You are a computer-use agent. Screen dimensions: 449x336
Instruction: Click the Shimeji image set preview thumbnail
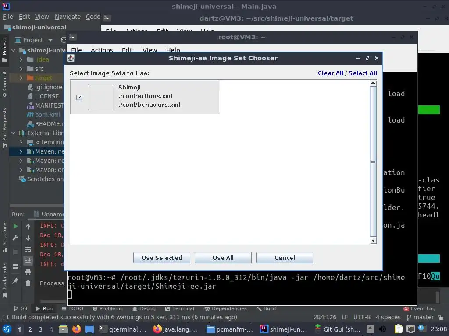pyautogui.click(x=101, y=97)
